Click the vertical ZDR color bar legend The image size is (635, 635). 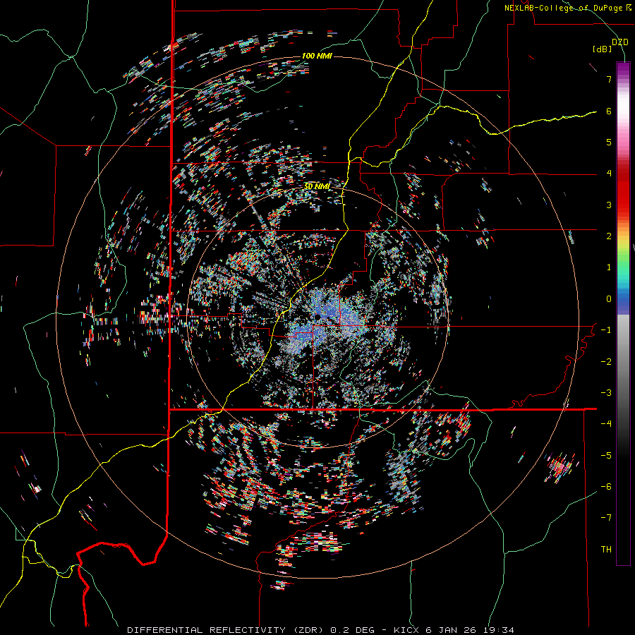pos(623,313)
